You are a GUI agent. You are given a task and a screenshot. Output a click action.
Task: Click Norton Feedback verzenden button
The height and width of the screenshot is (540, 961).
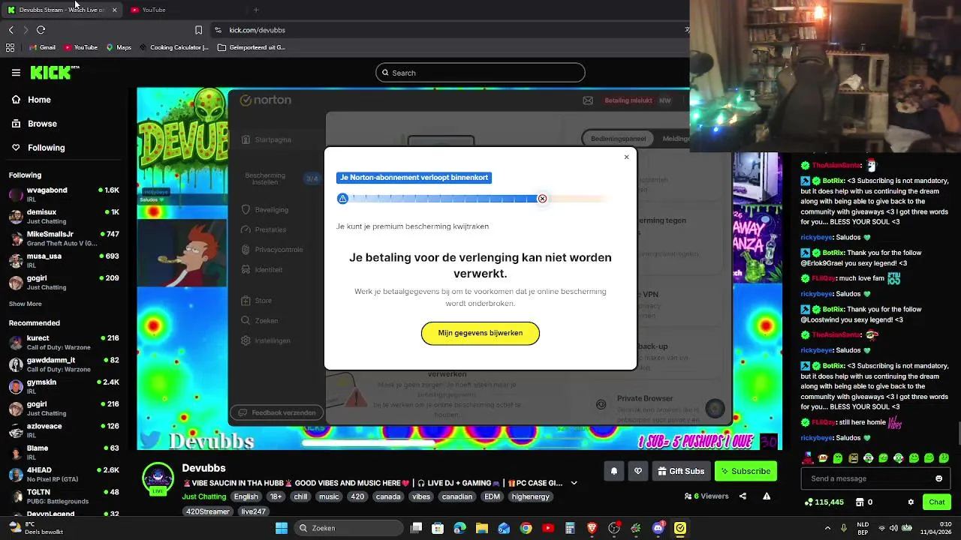[277, 412]
